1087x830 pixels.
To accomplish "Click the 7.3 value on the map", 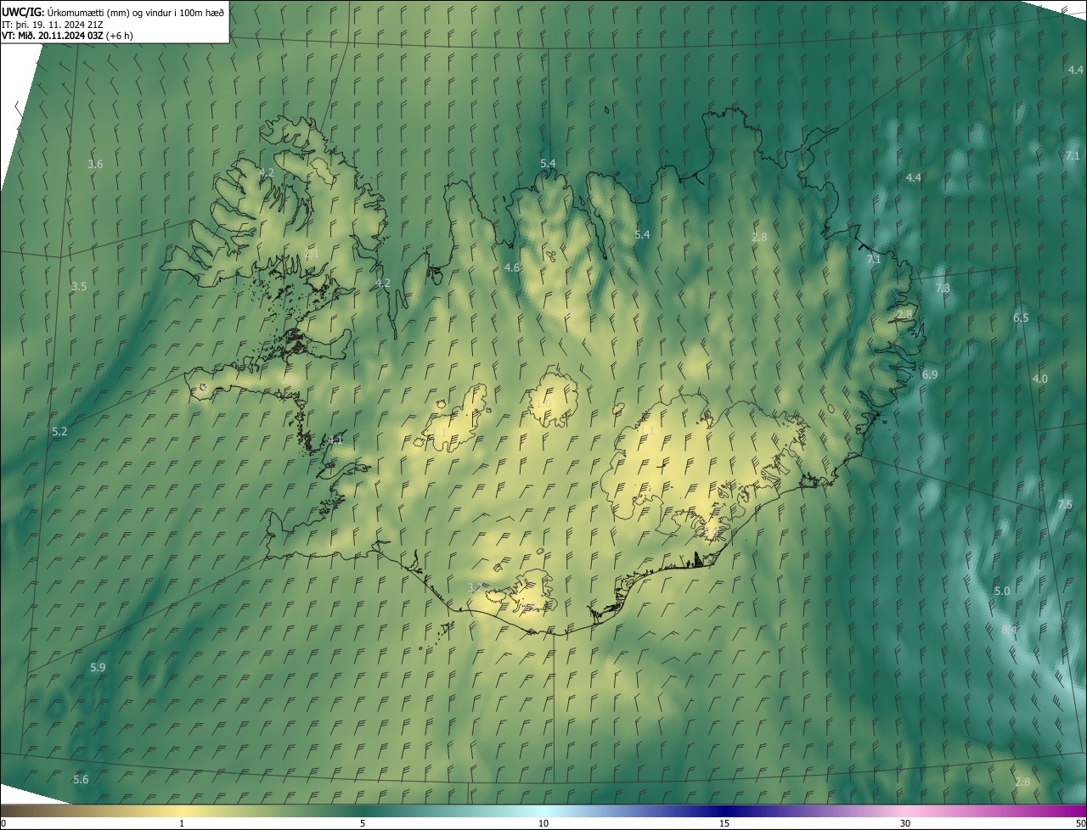I will (943, 289).
